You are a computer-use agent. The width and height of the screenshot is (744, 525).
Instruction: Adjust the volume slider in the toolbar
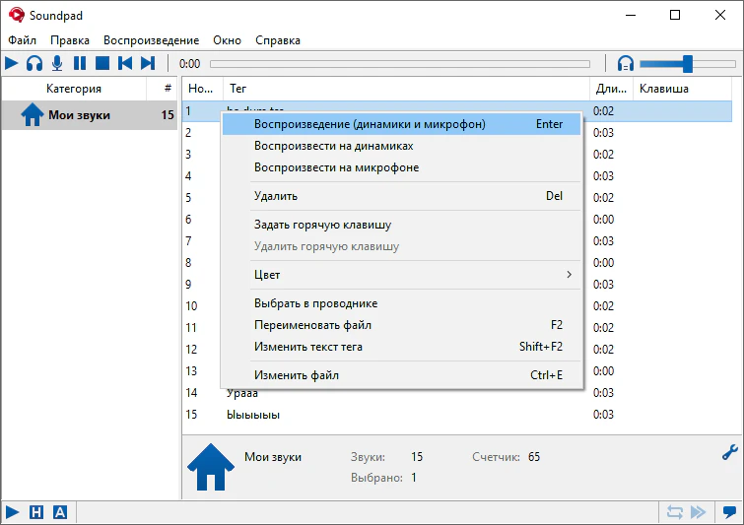687,64
